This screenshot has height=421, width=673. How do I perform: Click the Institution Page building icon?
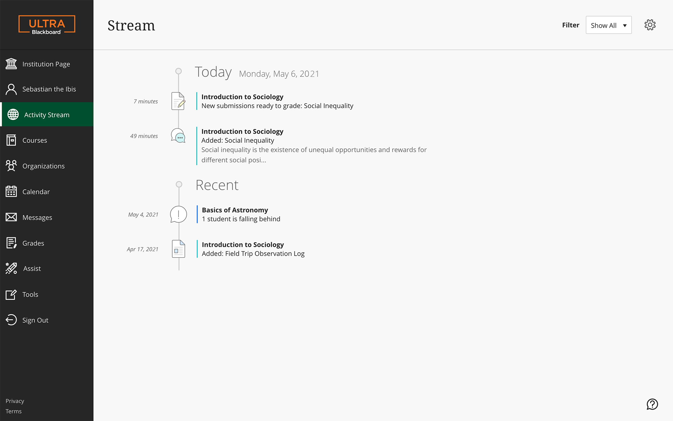[x=11, y=64]
